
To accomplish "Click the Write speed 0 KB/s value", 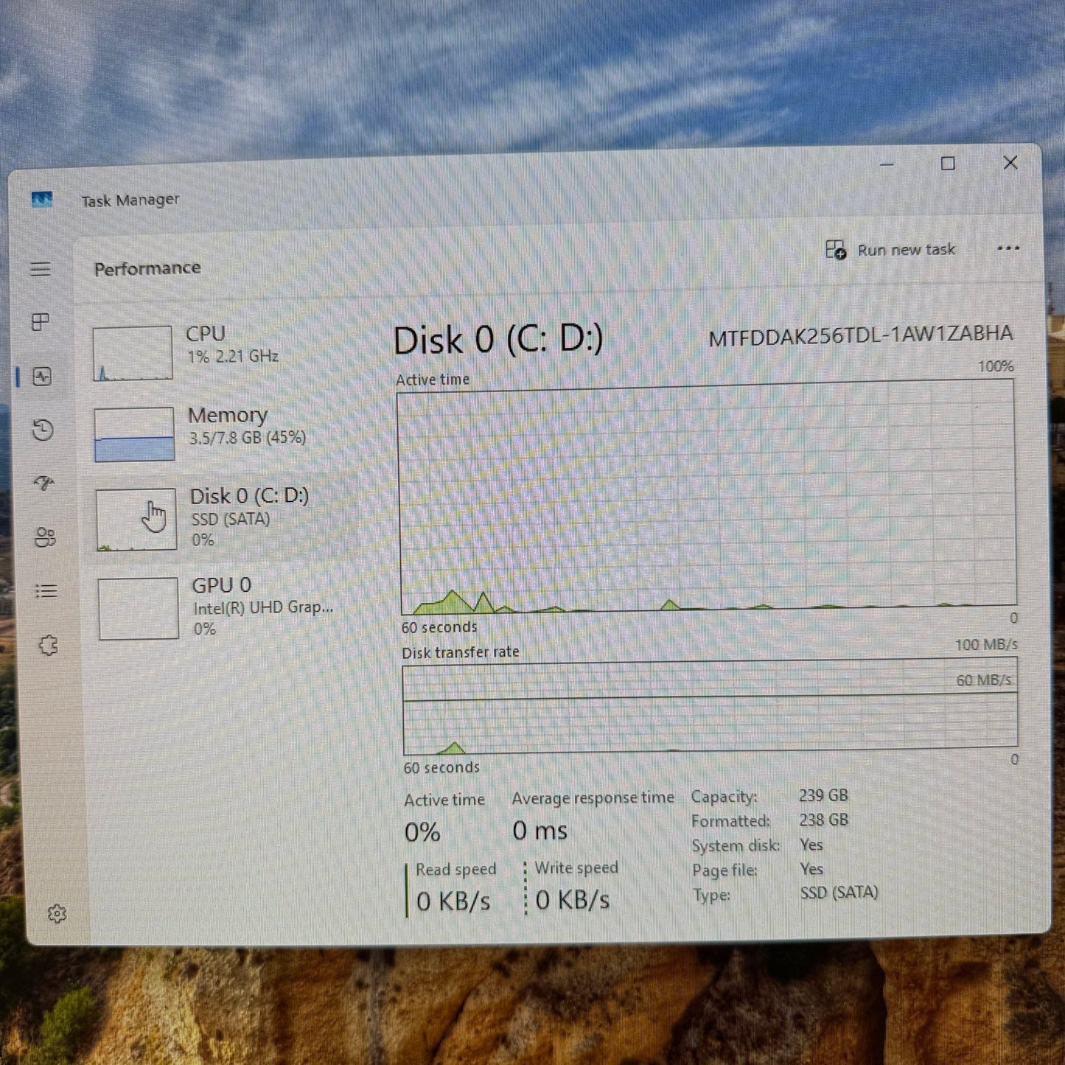I will coord(573,899).
